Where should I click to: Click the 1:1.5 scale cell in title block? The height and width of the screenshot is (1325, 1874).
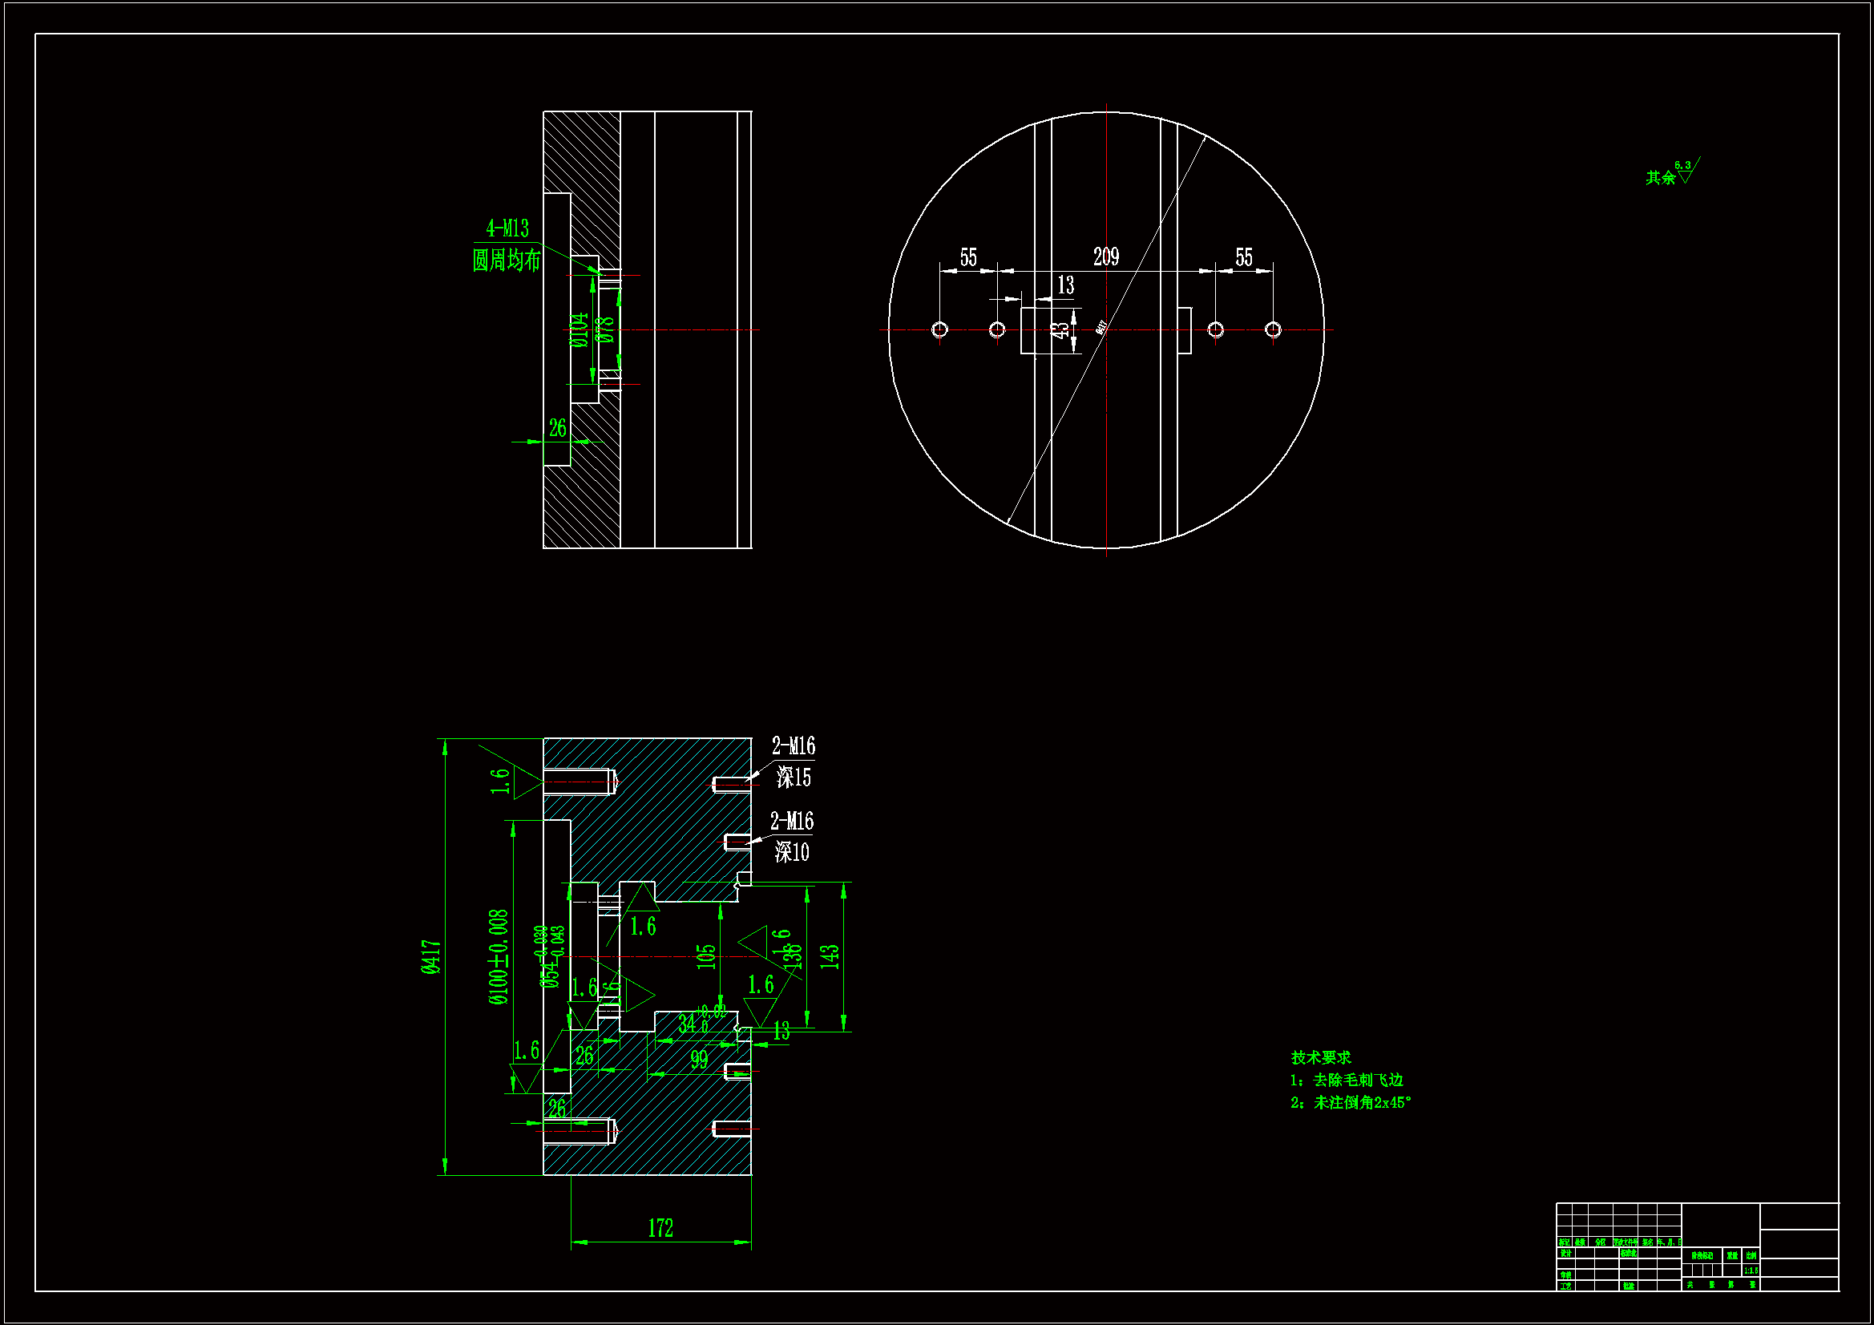[1751, 1271]
